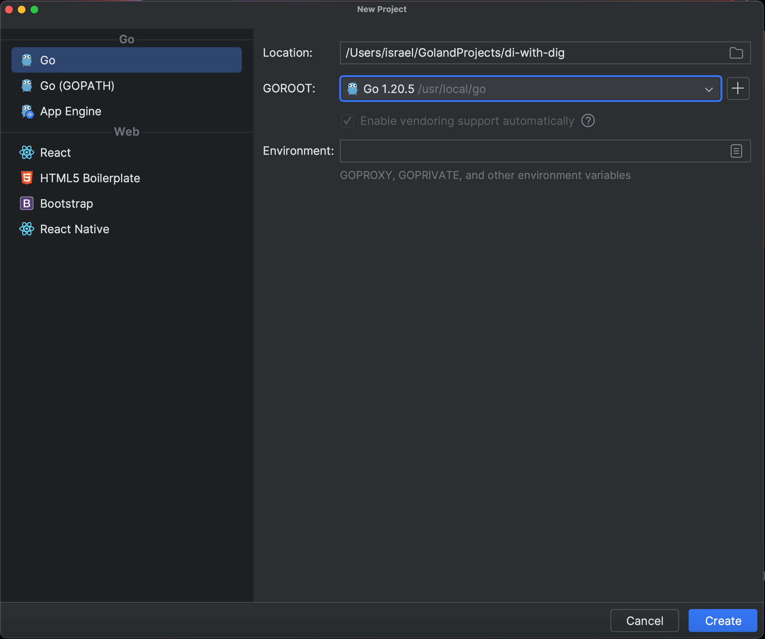Open the location folder browser

[736, 53]
